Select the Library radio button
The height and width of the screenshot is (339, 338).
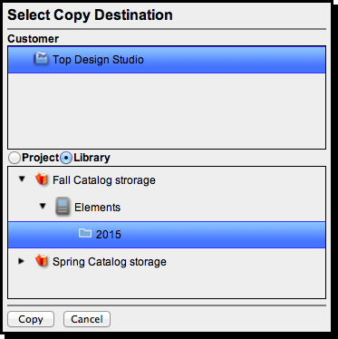coord(66,158)
